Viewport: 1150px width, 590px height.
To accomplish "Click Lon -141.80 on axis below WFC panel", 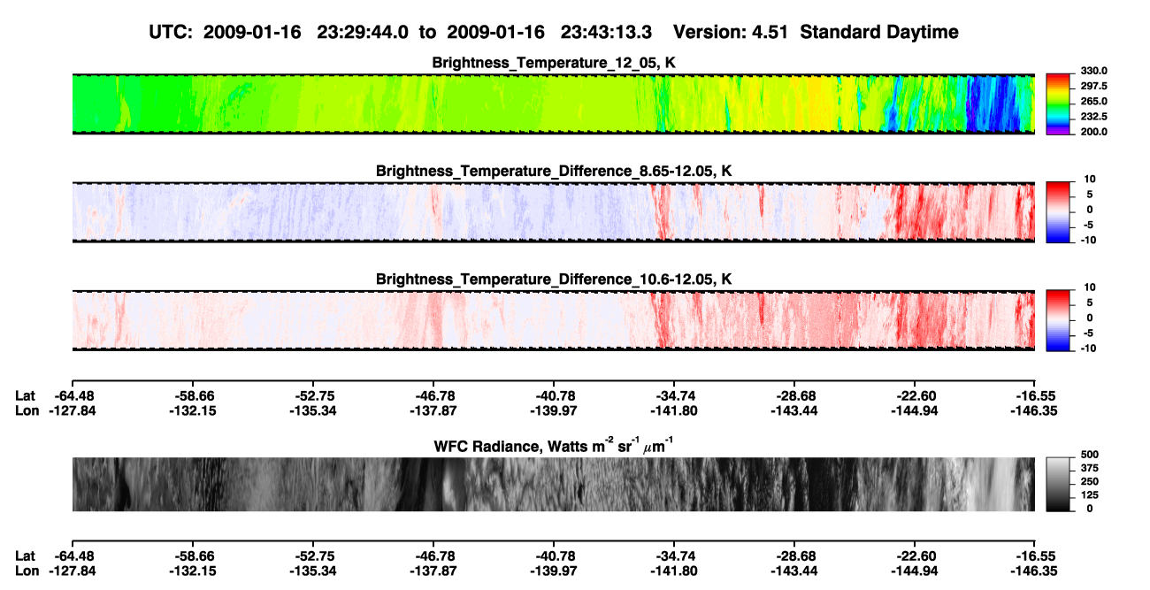I will pos(673,571).
